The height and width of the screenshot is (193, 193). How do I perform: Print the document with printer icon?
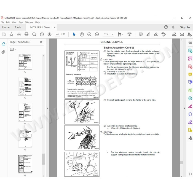[x=26, y=34]
